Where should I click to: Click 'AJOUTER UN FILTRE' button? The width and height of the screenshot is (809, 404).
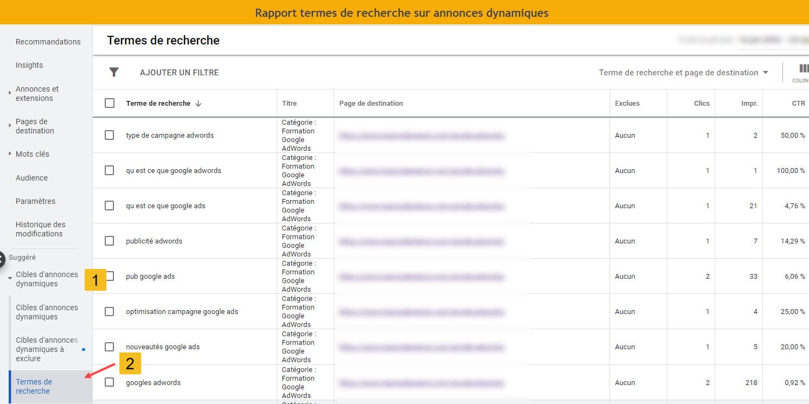pos(179,73)
